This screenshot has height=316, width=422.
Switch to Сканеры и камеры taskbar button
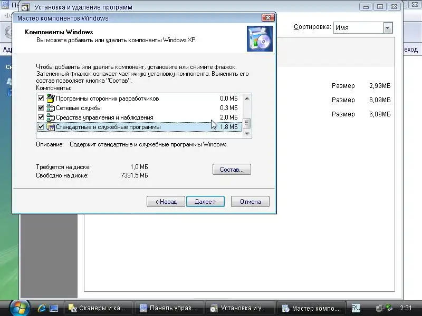tap(98, 308)
